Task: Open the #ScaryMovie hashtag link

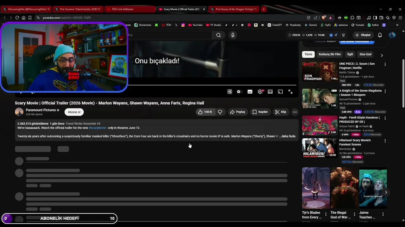Action: [97, 128]
